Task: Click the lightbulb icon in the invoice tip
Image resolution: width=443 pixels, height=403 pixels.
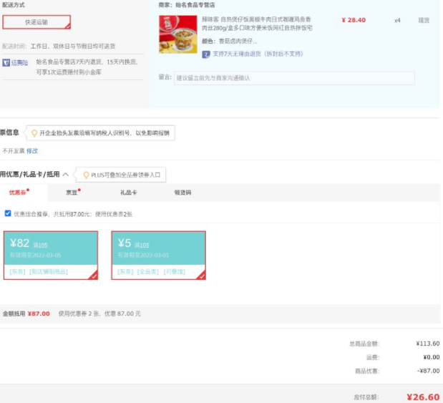Action: coord(34,132)
